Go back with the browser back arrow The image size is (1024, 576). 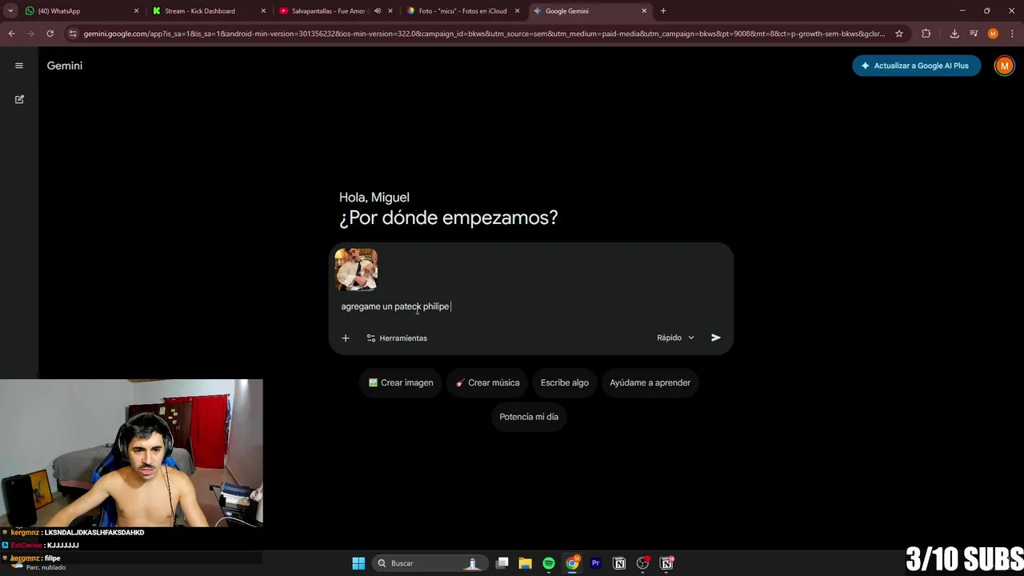[x=11, y=34]
